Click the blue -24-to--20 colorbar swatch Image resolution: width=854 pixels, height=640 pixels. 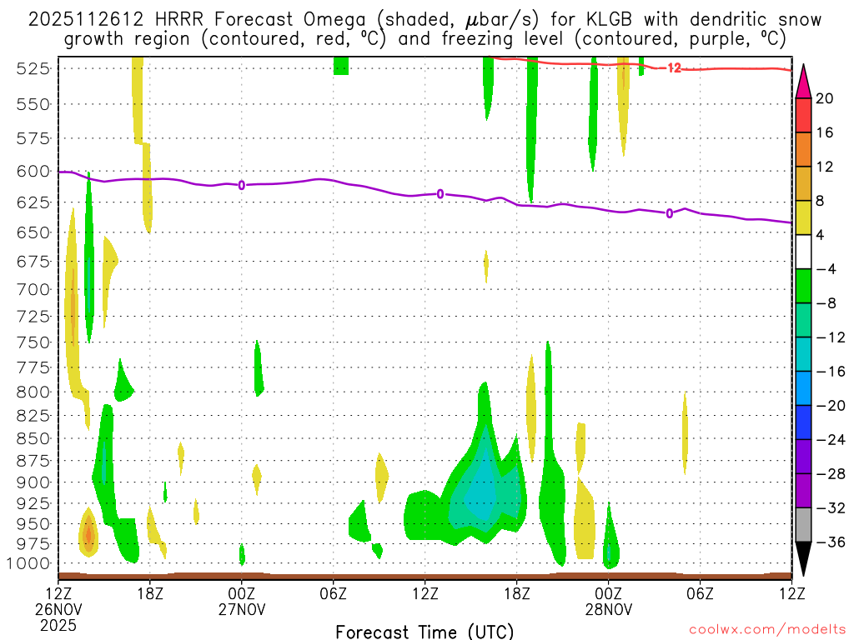click(803, 422)
